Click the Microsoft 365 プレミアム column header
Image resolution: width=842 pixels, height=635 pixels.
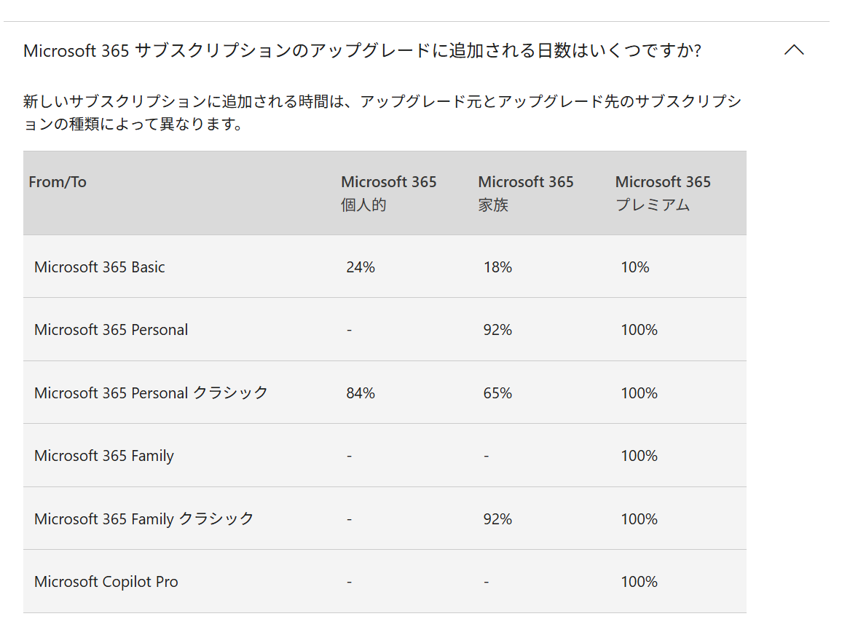pyautogui.click(x=663, y=193)
